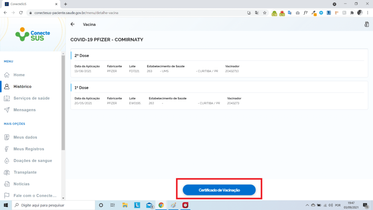The image size is (373, 210).
Task: Reload the page in the browser
Action: pos(21,13)
